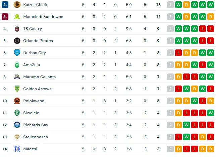The width and height of the screenshot is (216, 157).
Task: Click TS Galaxy upcoming match question badge
Action: (170, 29)
